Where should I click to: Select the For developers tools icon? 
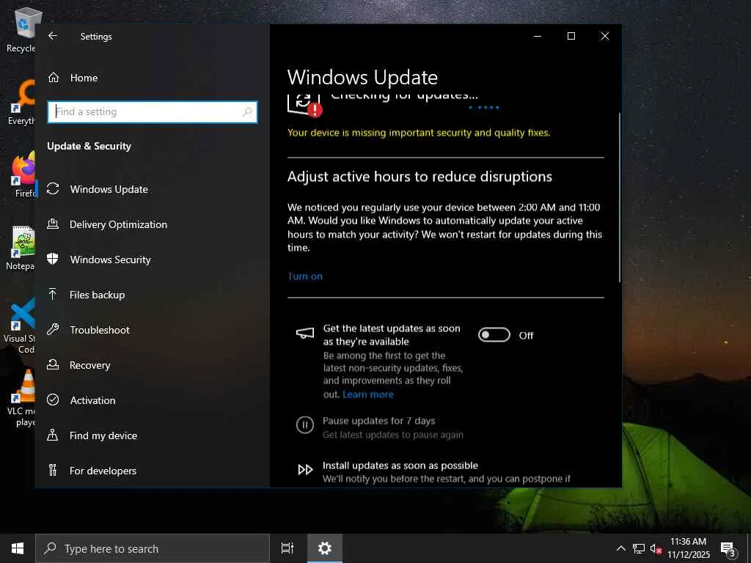coord(53,470)
